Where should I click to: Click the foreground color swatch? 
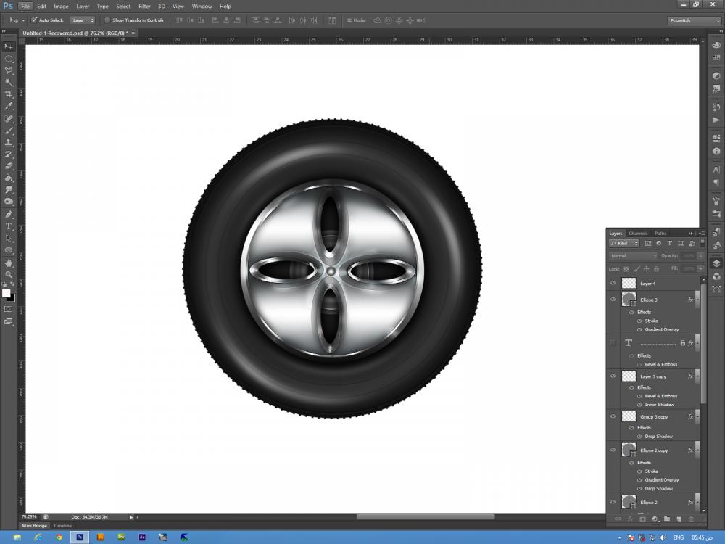click(6, 293)
